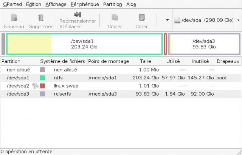The height and width of the screenshot is (155, 242).
Task: Sort by the Taille column header
Action: 146,61
